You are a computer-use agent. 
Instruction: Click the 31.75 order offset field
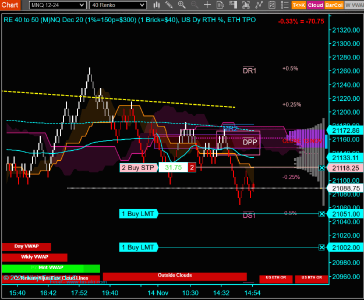click(x=173, y=167)
